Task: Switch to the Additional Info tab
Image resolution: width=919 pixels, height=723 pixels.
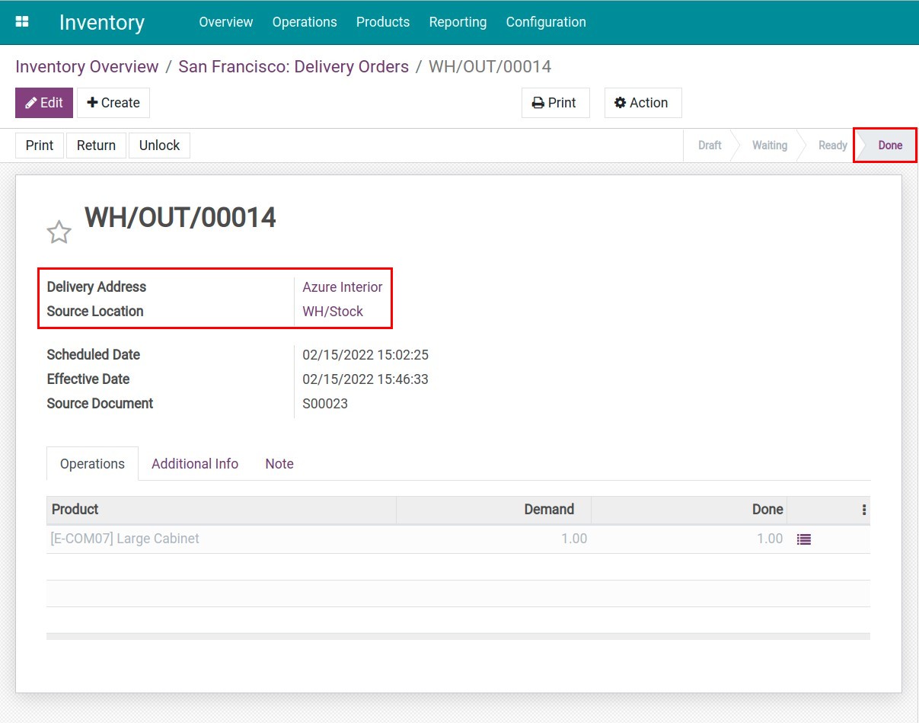Action: pos(195,464)
